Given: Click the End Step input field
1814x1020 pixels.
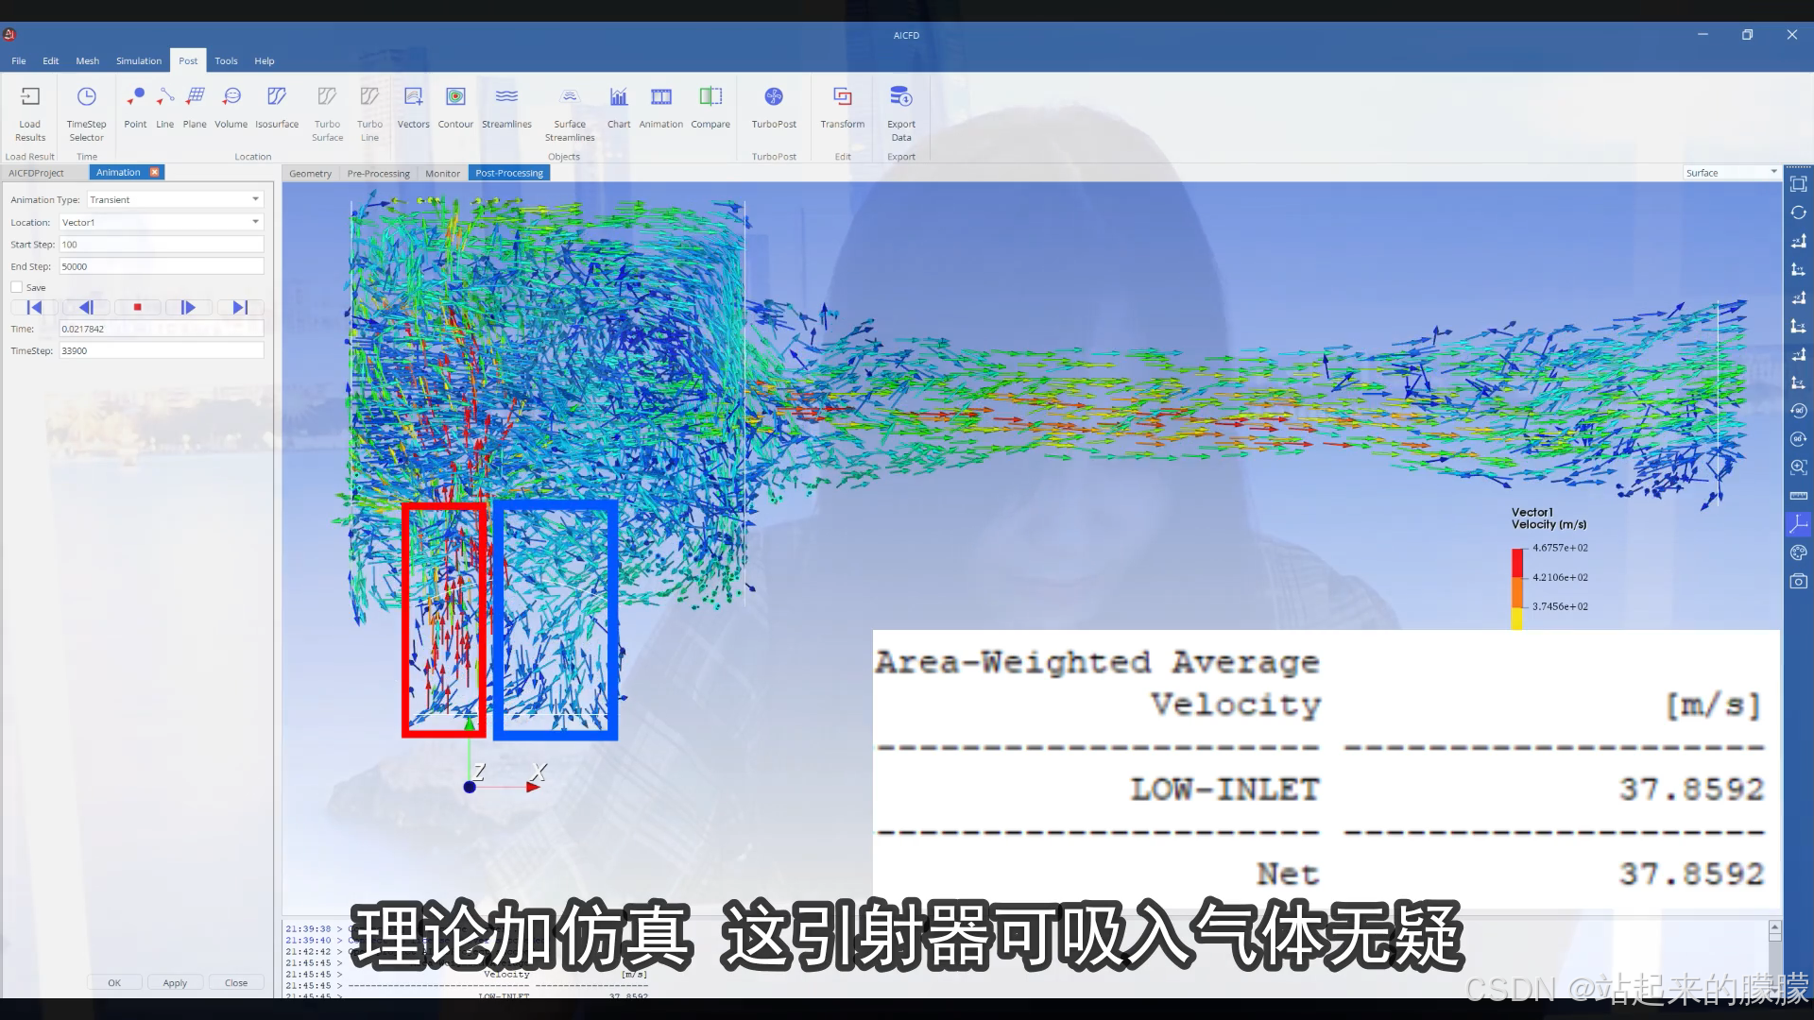Looking at the screenshot, I should pyautogui.click(x=161, y=266).
